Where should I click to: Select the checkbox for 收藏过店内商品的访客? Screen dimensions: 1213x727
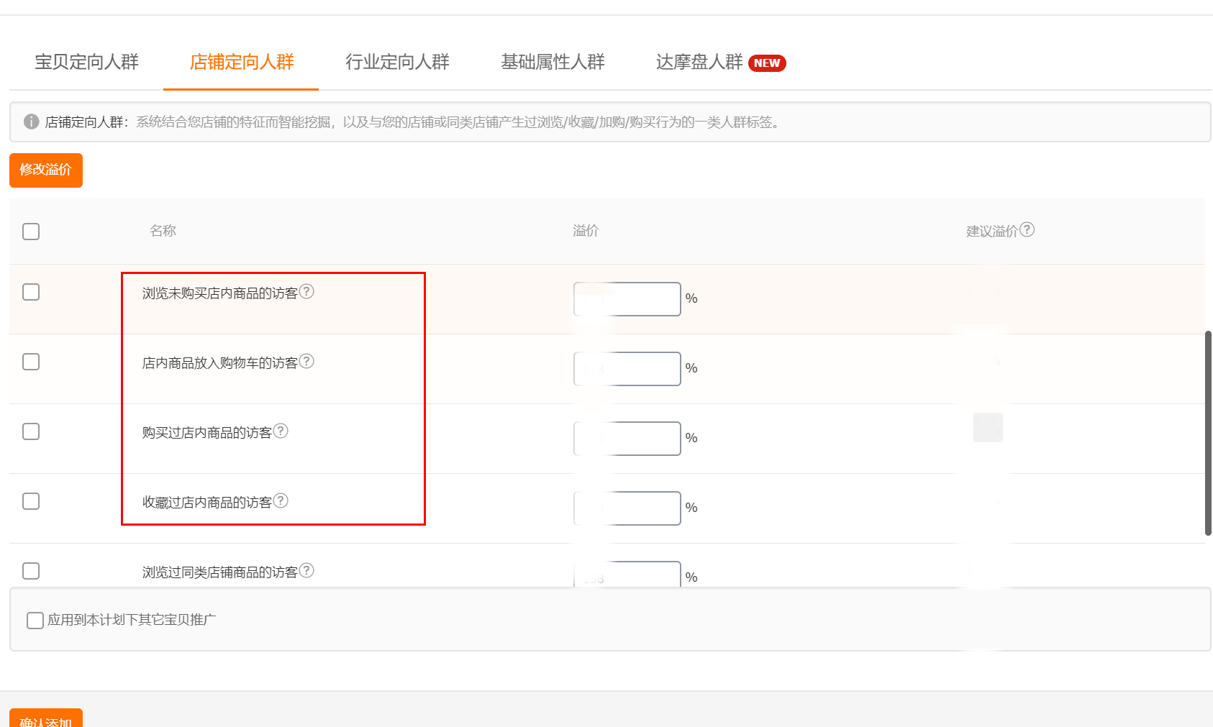pyautogui.click(x=31, y=501)
